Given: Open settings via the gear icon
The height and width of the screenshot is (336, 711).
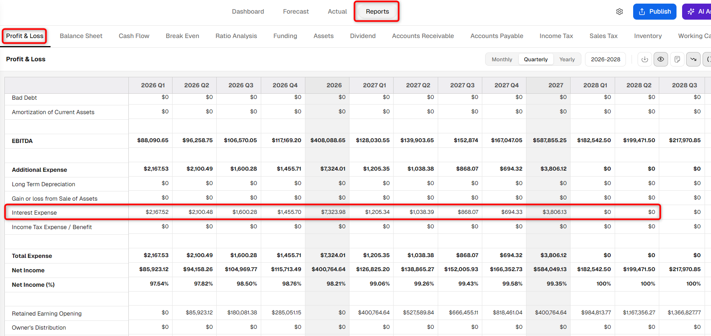Looking at the screenshot, I should click(620, 12).
